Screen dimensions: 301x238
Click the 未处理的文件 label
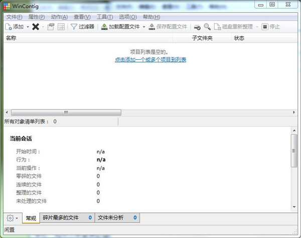31,201
